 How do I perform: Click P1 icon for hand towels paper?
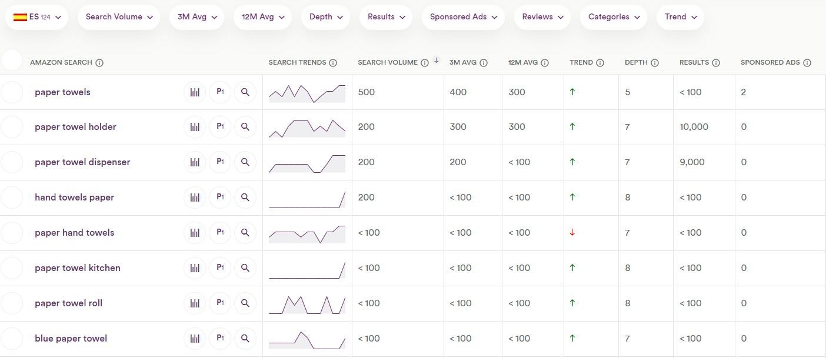point(220,198)
